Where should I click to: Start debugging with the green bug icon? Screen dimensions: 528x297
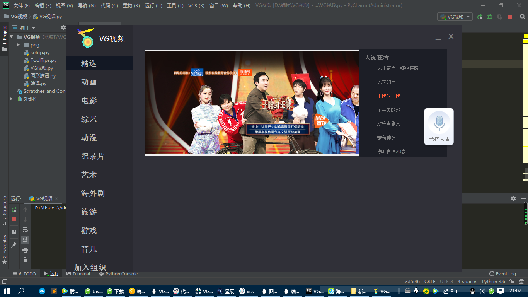[490, 17]
